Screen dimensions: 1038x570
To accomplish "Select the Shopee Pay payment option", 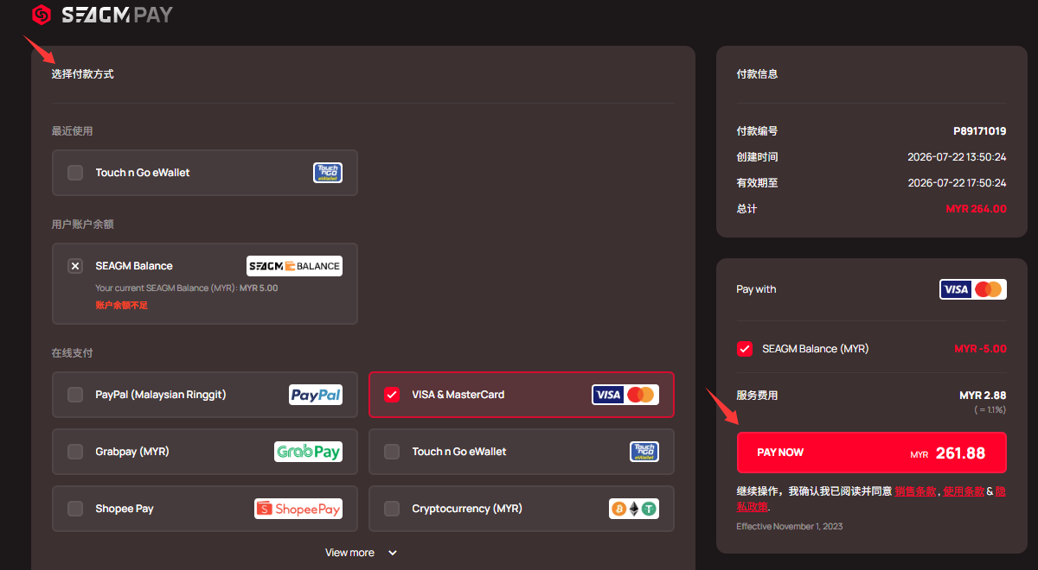I will pos(205,509).
